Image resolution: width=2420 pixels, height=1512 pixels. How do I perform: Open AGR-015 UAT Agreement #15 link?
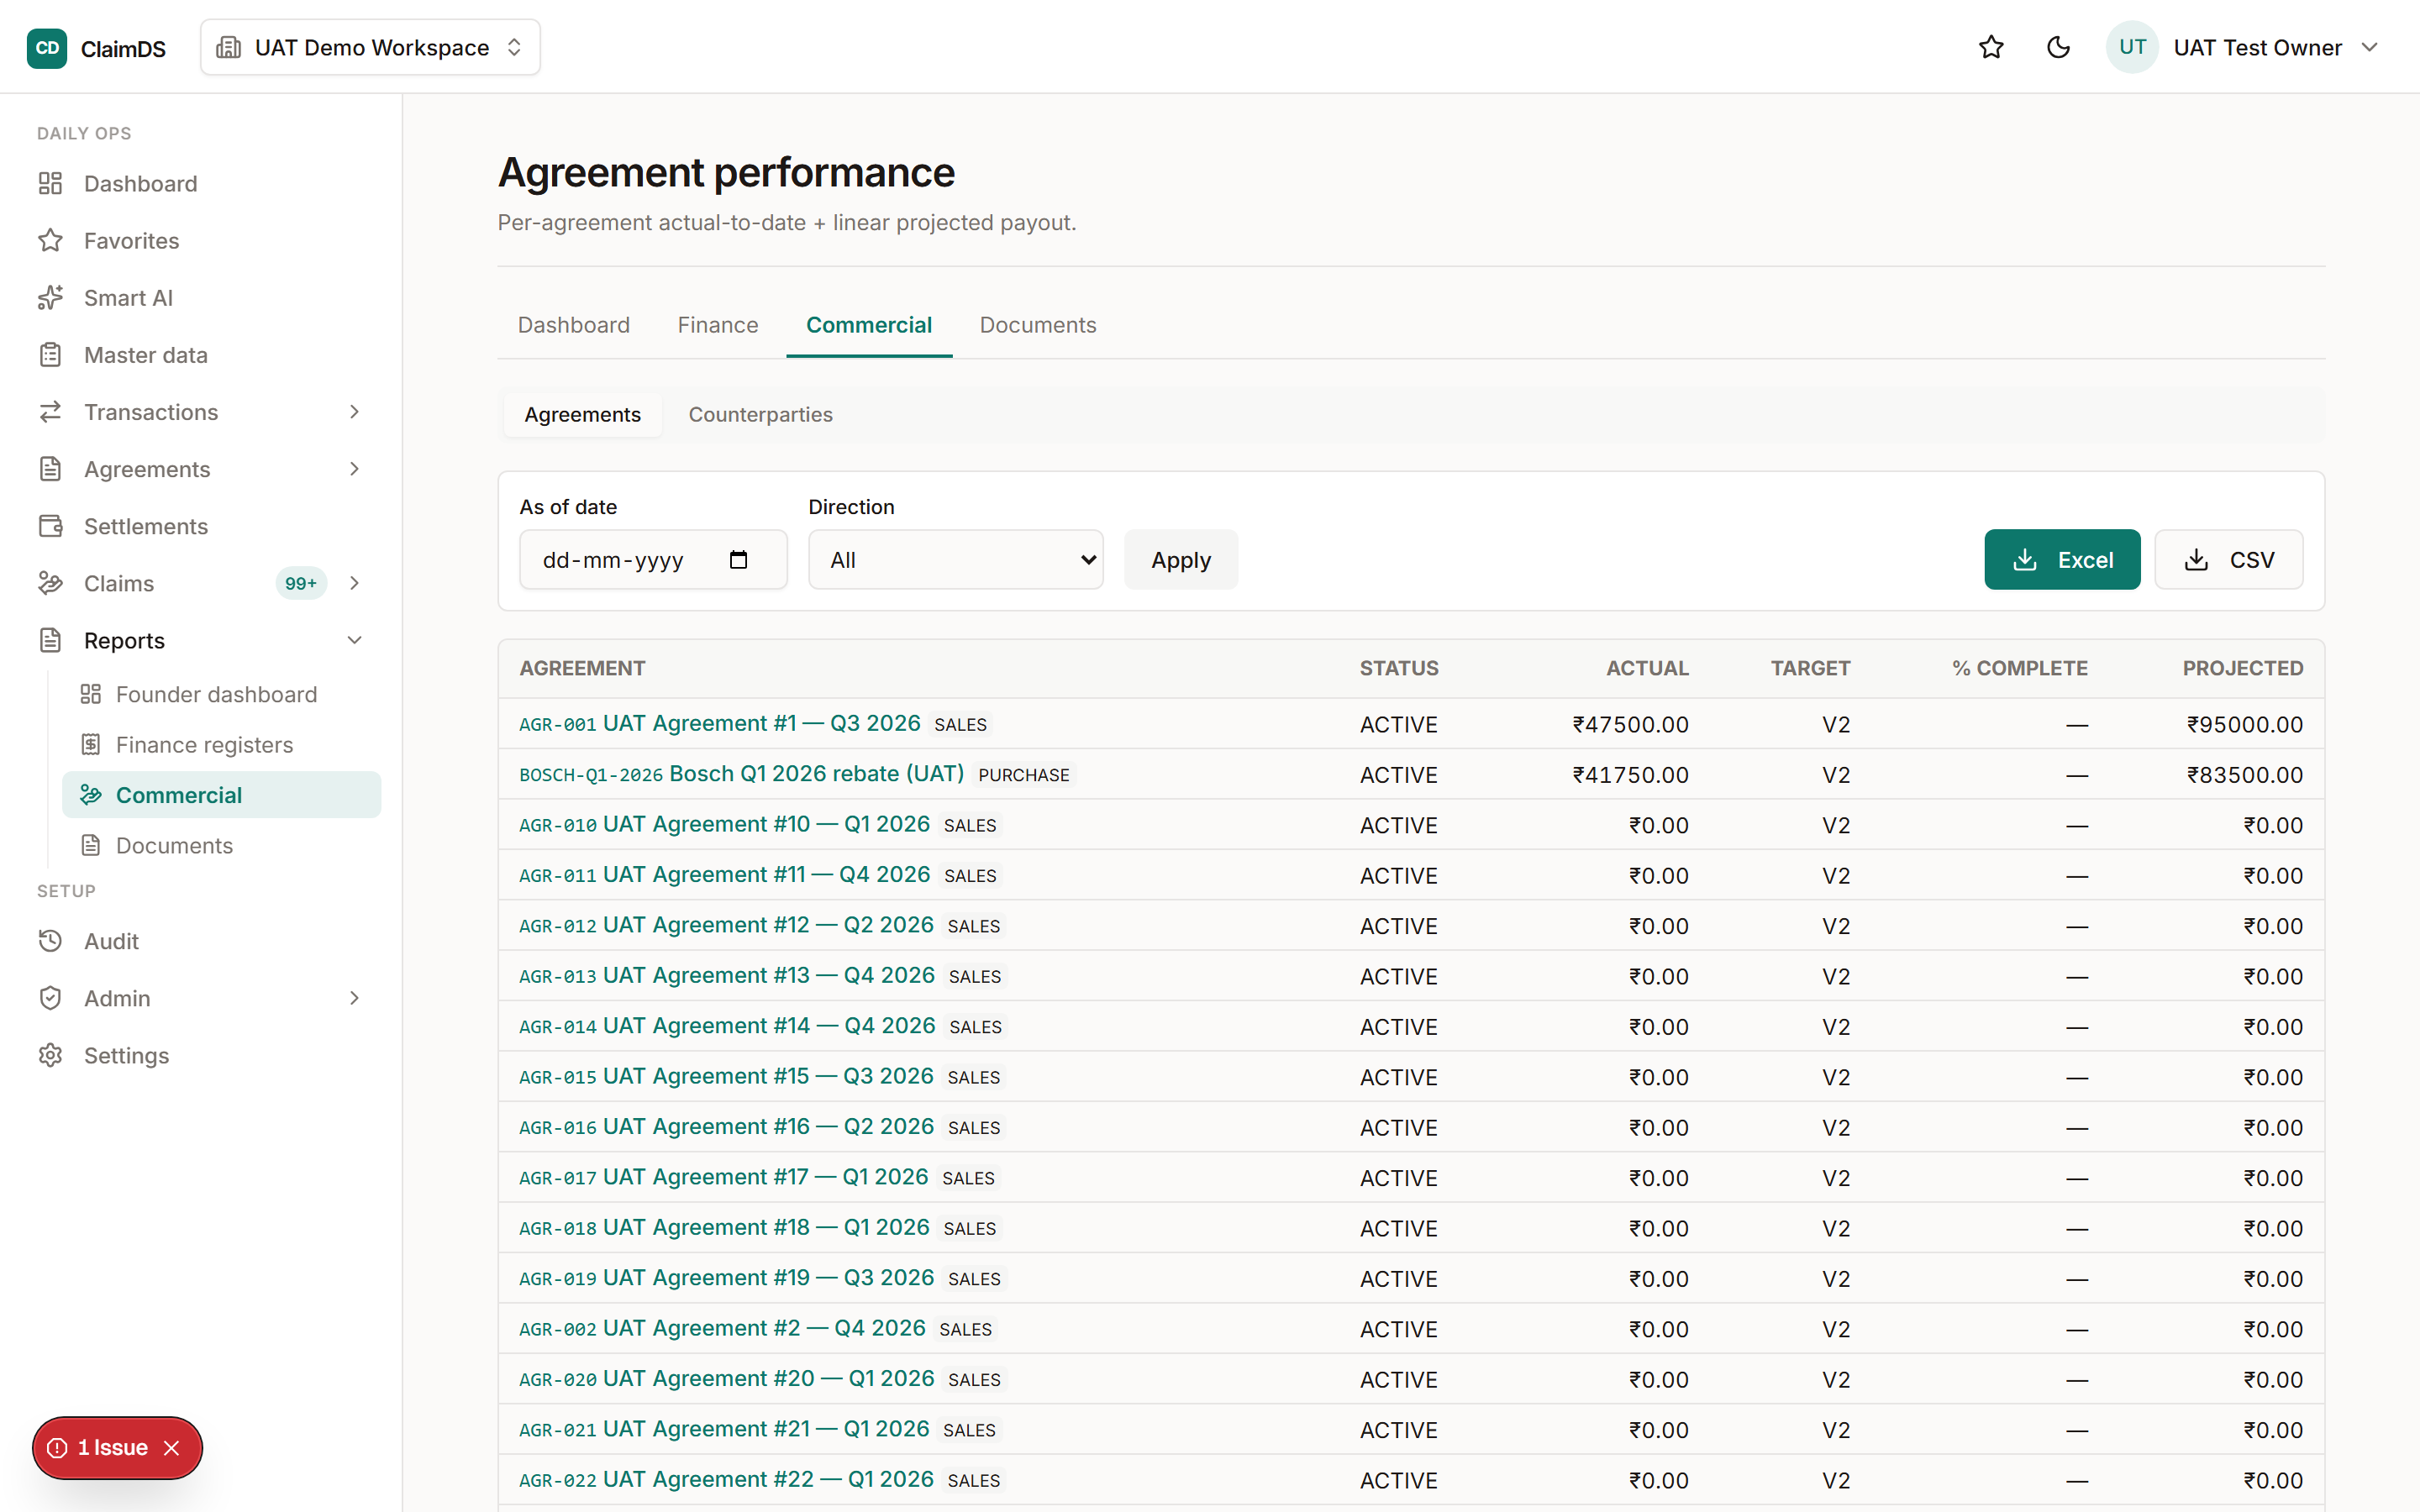(727, 1076)
